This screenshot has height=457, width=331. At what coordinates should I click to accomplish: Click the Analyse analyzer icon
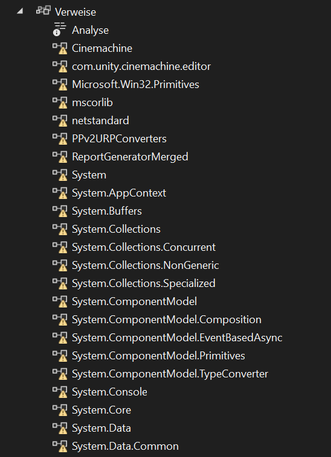click(60, 30)
